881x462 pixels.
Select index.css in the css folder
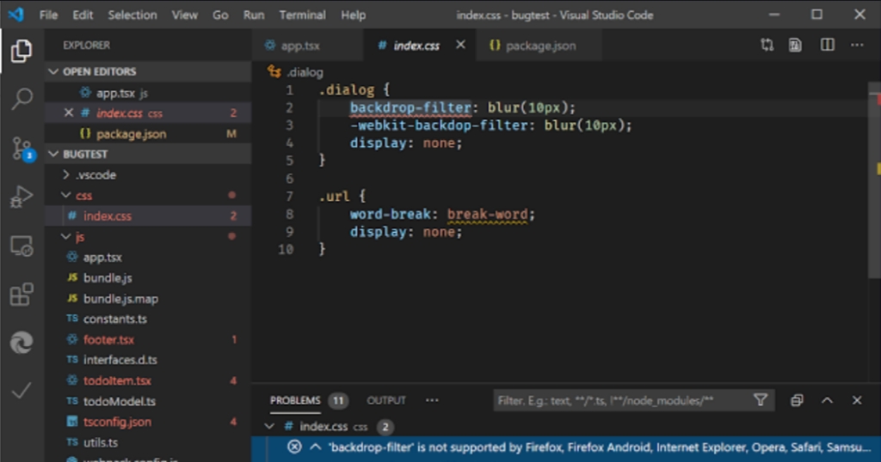point(148,216)
